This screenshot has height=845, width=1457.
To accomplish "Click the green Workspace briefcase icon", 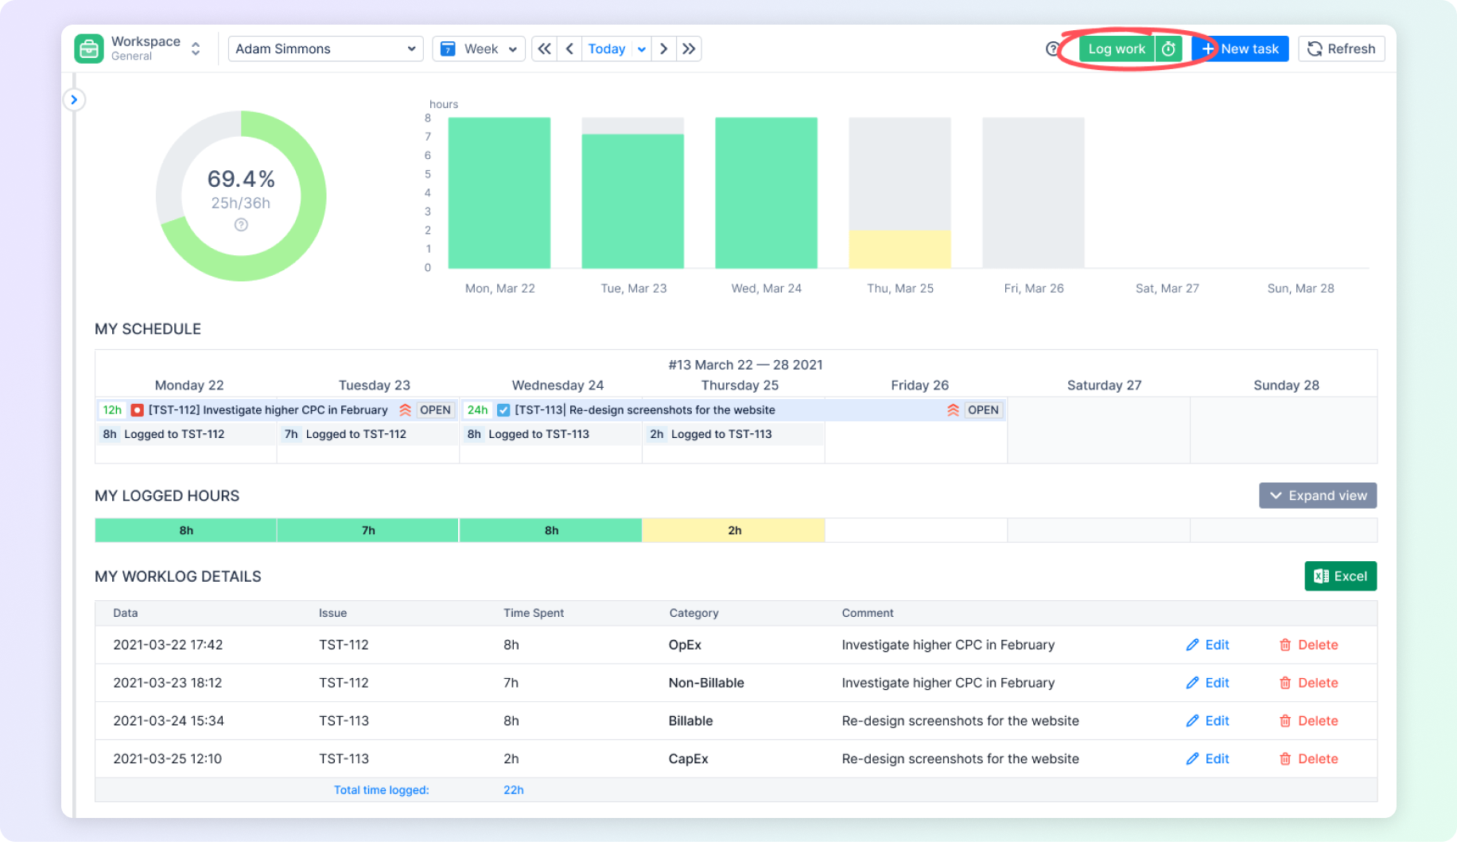I will pos(89,49).
